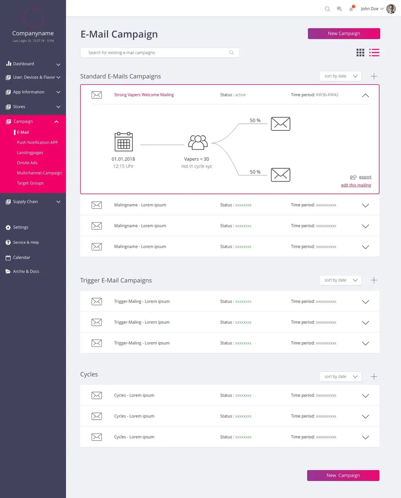Image resolution: width=401 pixels, height=498 pixels.
Task: Click the calendar icon for 01.01.2018
Action: click(124, 141)
